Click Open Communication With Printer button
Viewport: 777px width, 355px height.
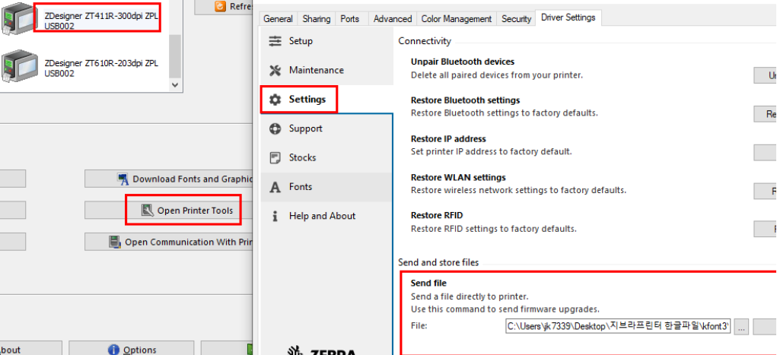point(168,242)
